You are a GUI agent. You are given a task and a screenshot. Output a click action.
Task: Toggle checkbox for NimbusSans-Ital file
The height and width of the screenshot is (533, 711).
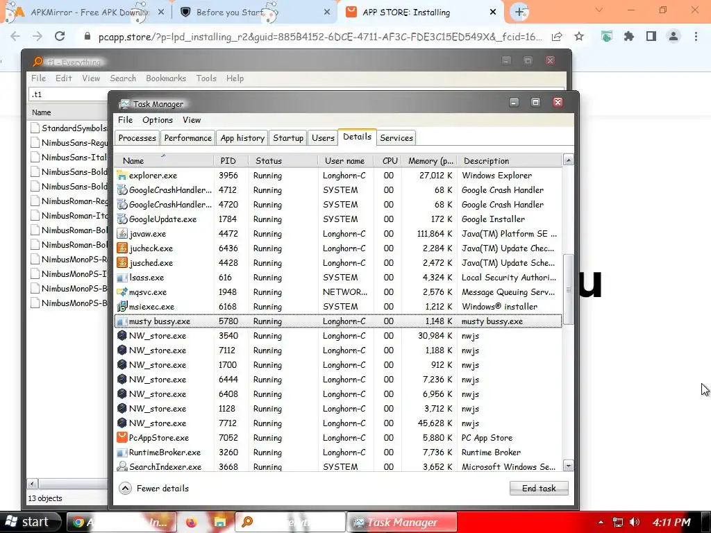coord(35,158)
